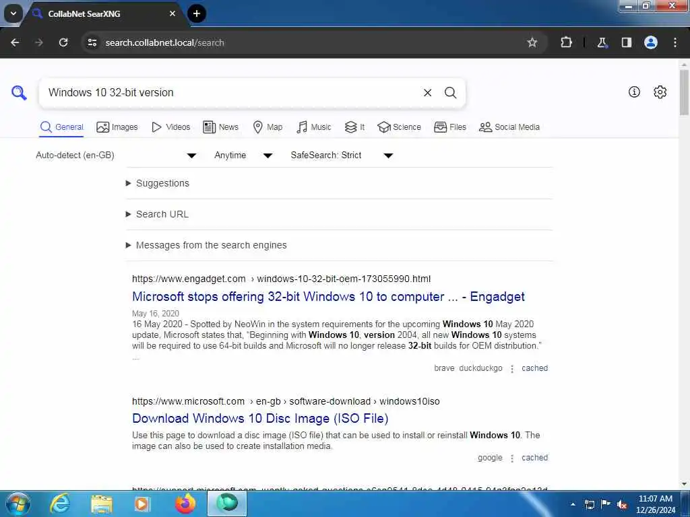This screenshot has height=517, width=690.
Task: Click the search query input field
Action: coord(229,93)
